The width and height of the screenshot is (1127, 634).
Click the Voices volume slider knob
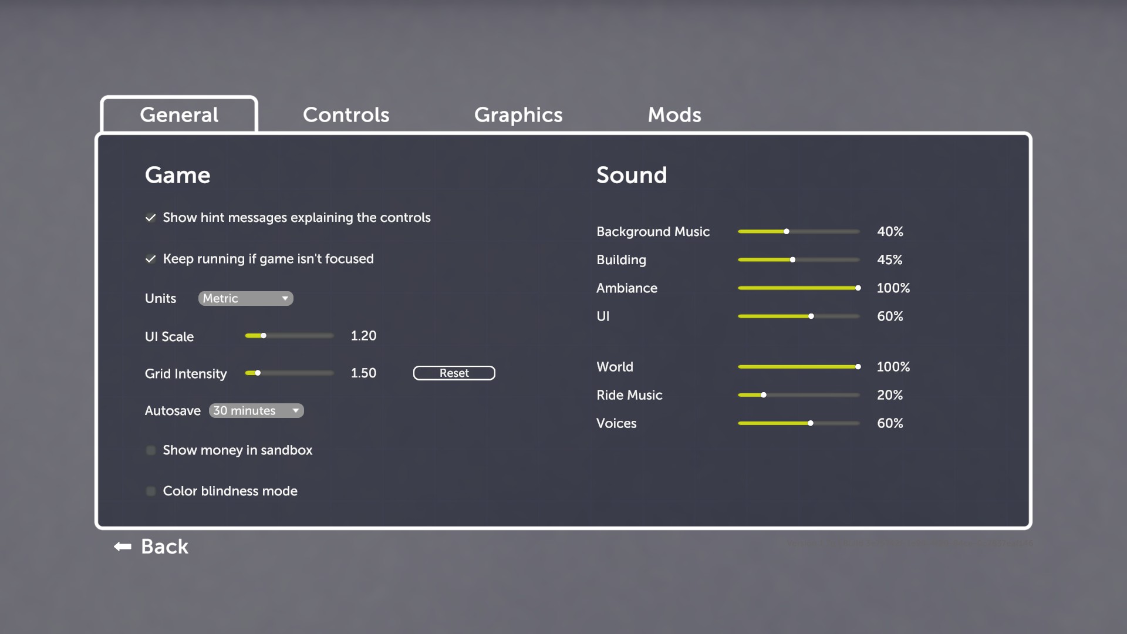tap(811, 423)
